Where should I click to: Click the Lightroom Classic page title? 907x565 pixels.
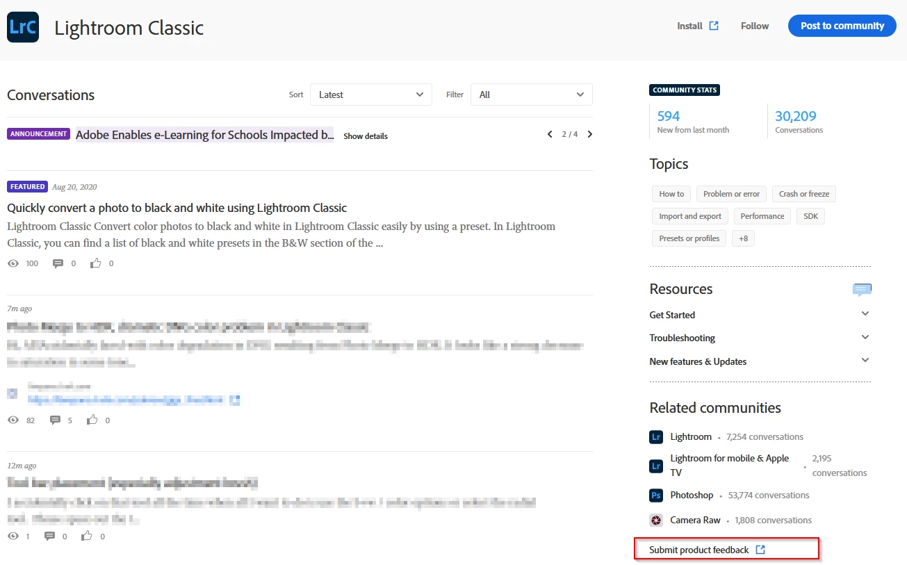(129, 28)
